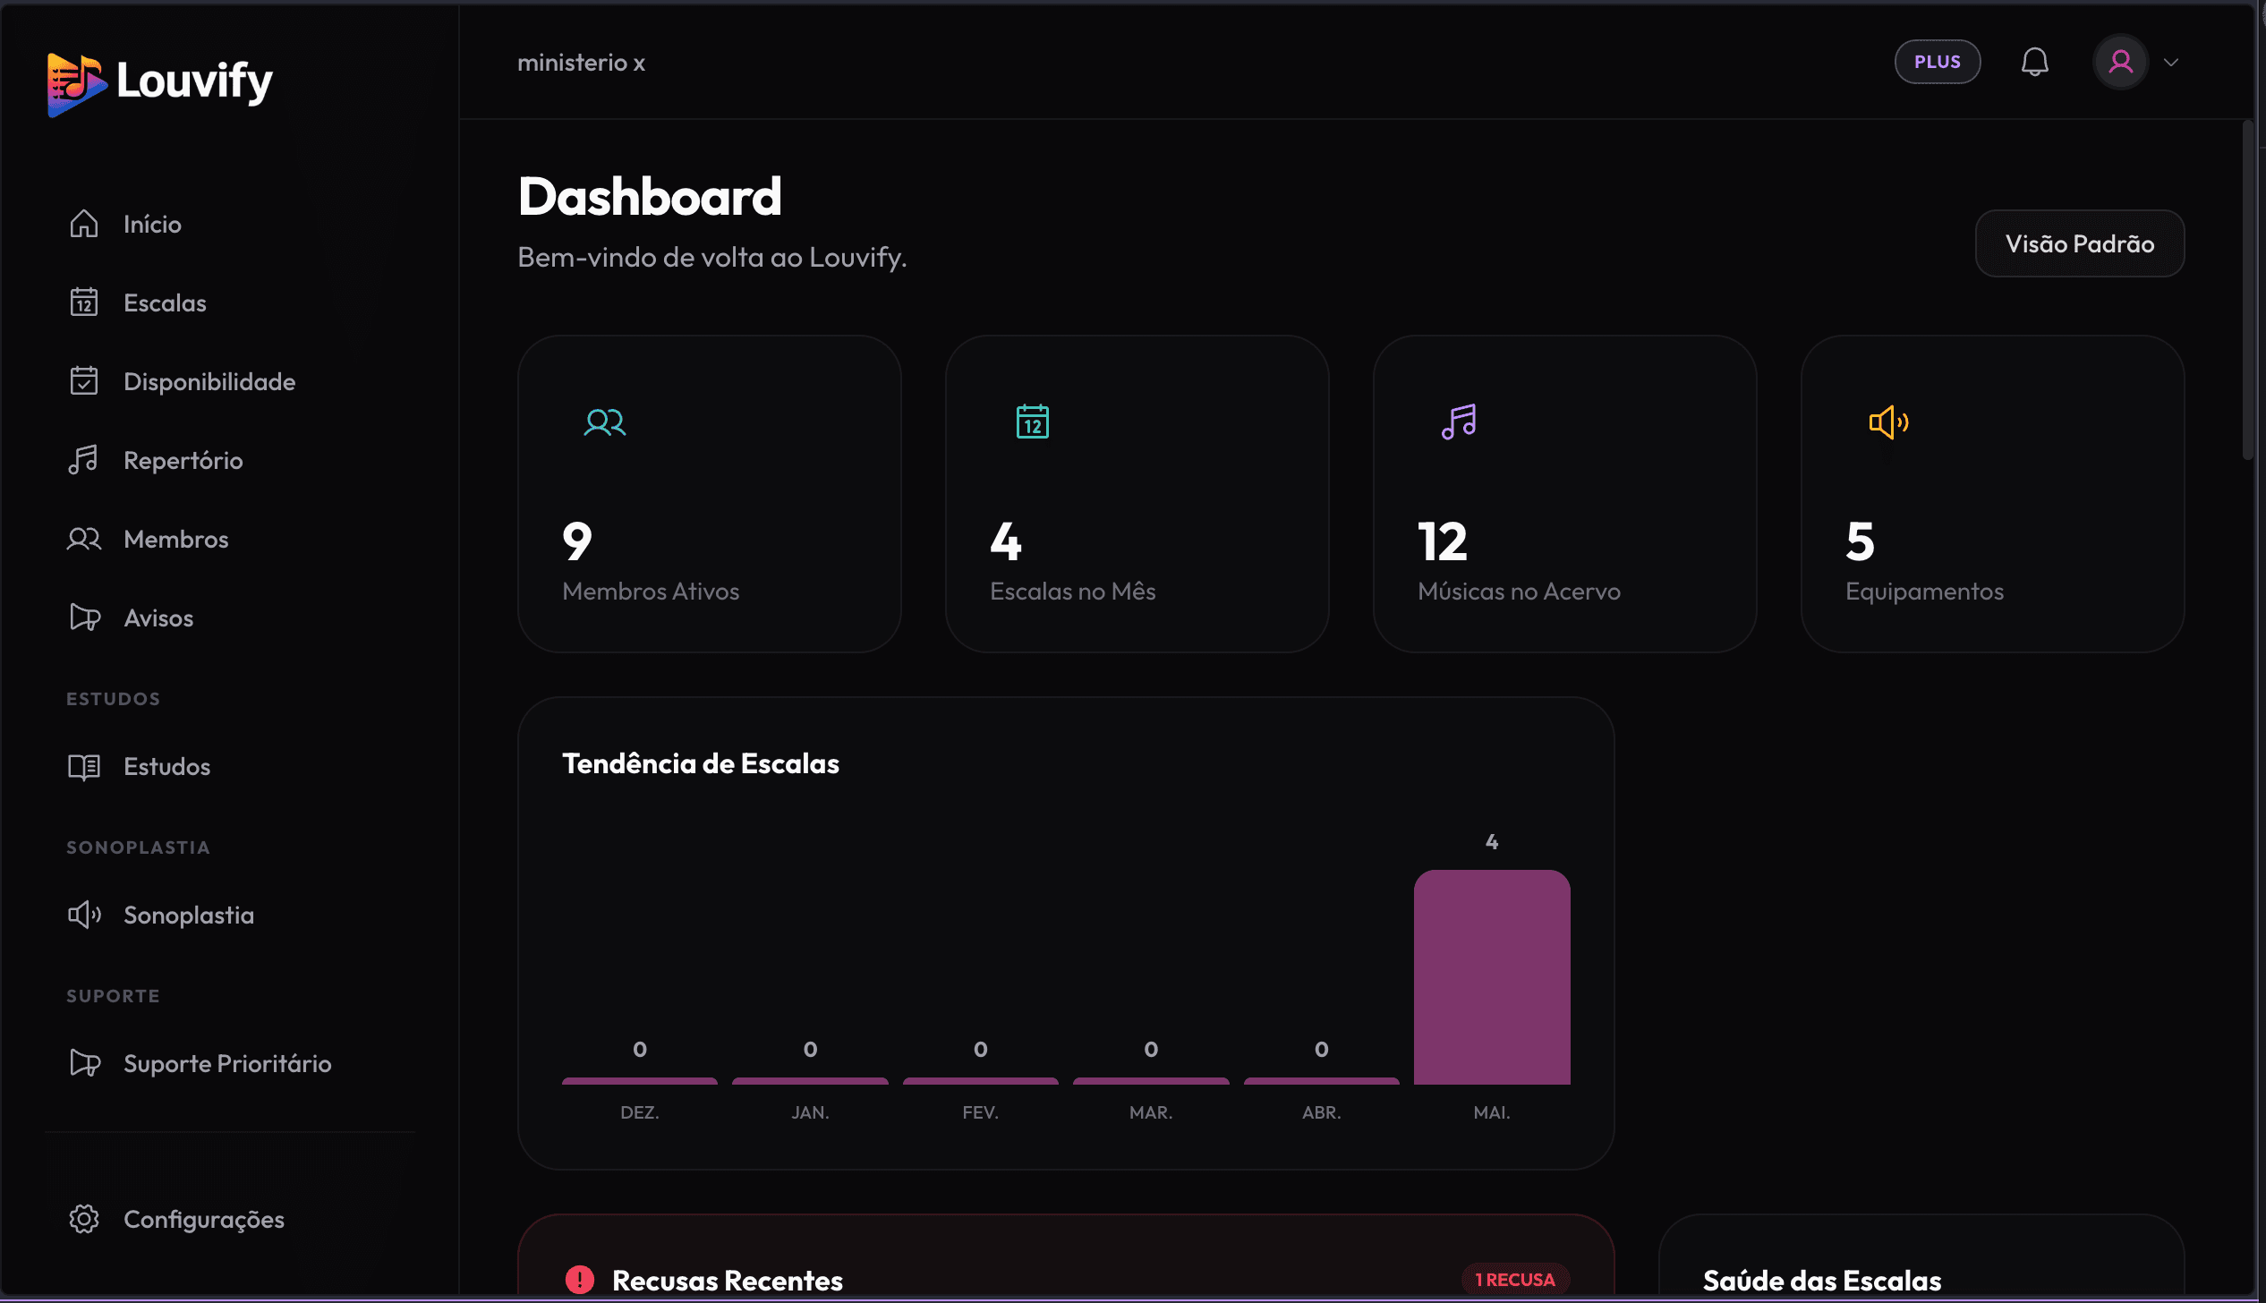2266x1303 pixels.
Task: Click the SONOPLASTIA section label
Action: coord(138,847)
